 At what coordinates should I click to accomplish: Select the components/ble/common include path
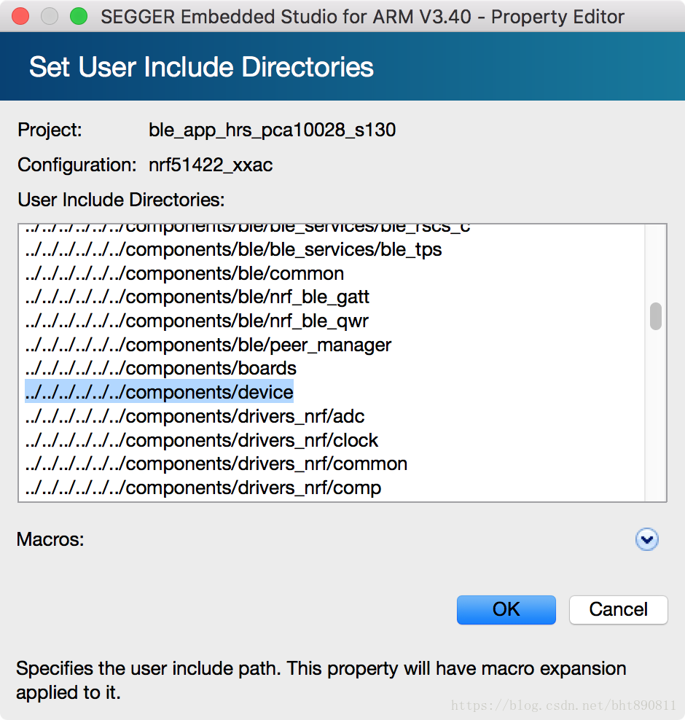(184, 273)
